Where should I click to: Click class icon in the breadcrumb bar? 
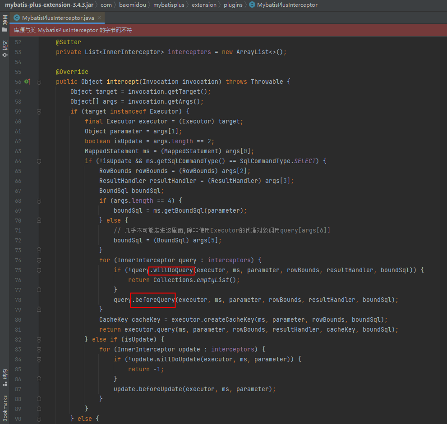pyautogui.click(x=252, y=5)
